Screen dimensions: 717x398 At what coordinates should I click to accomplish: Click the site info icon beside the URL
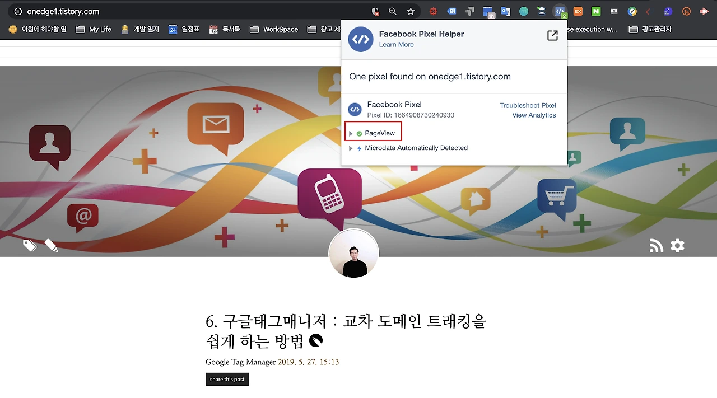[18, 11]
